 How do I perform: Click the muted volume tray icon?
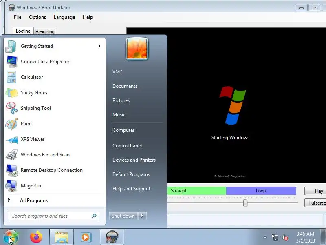pos(285,237)
